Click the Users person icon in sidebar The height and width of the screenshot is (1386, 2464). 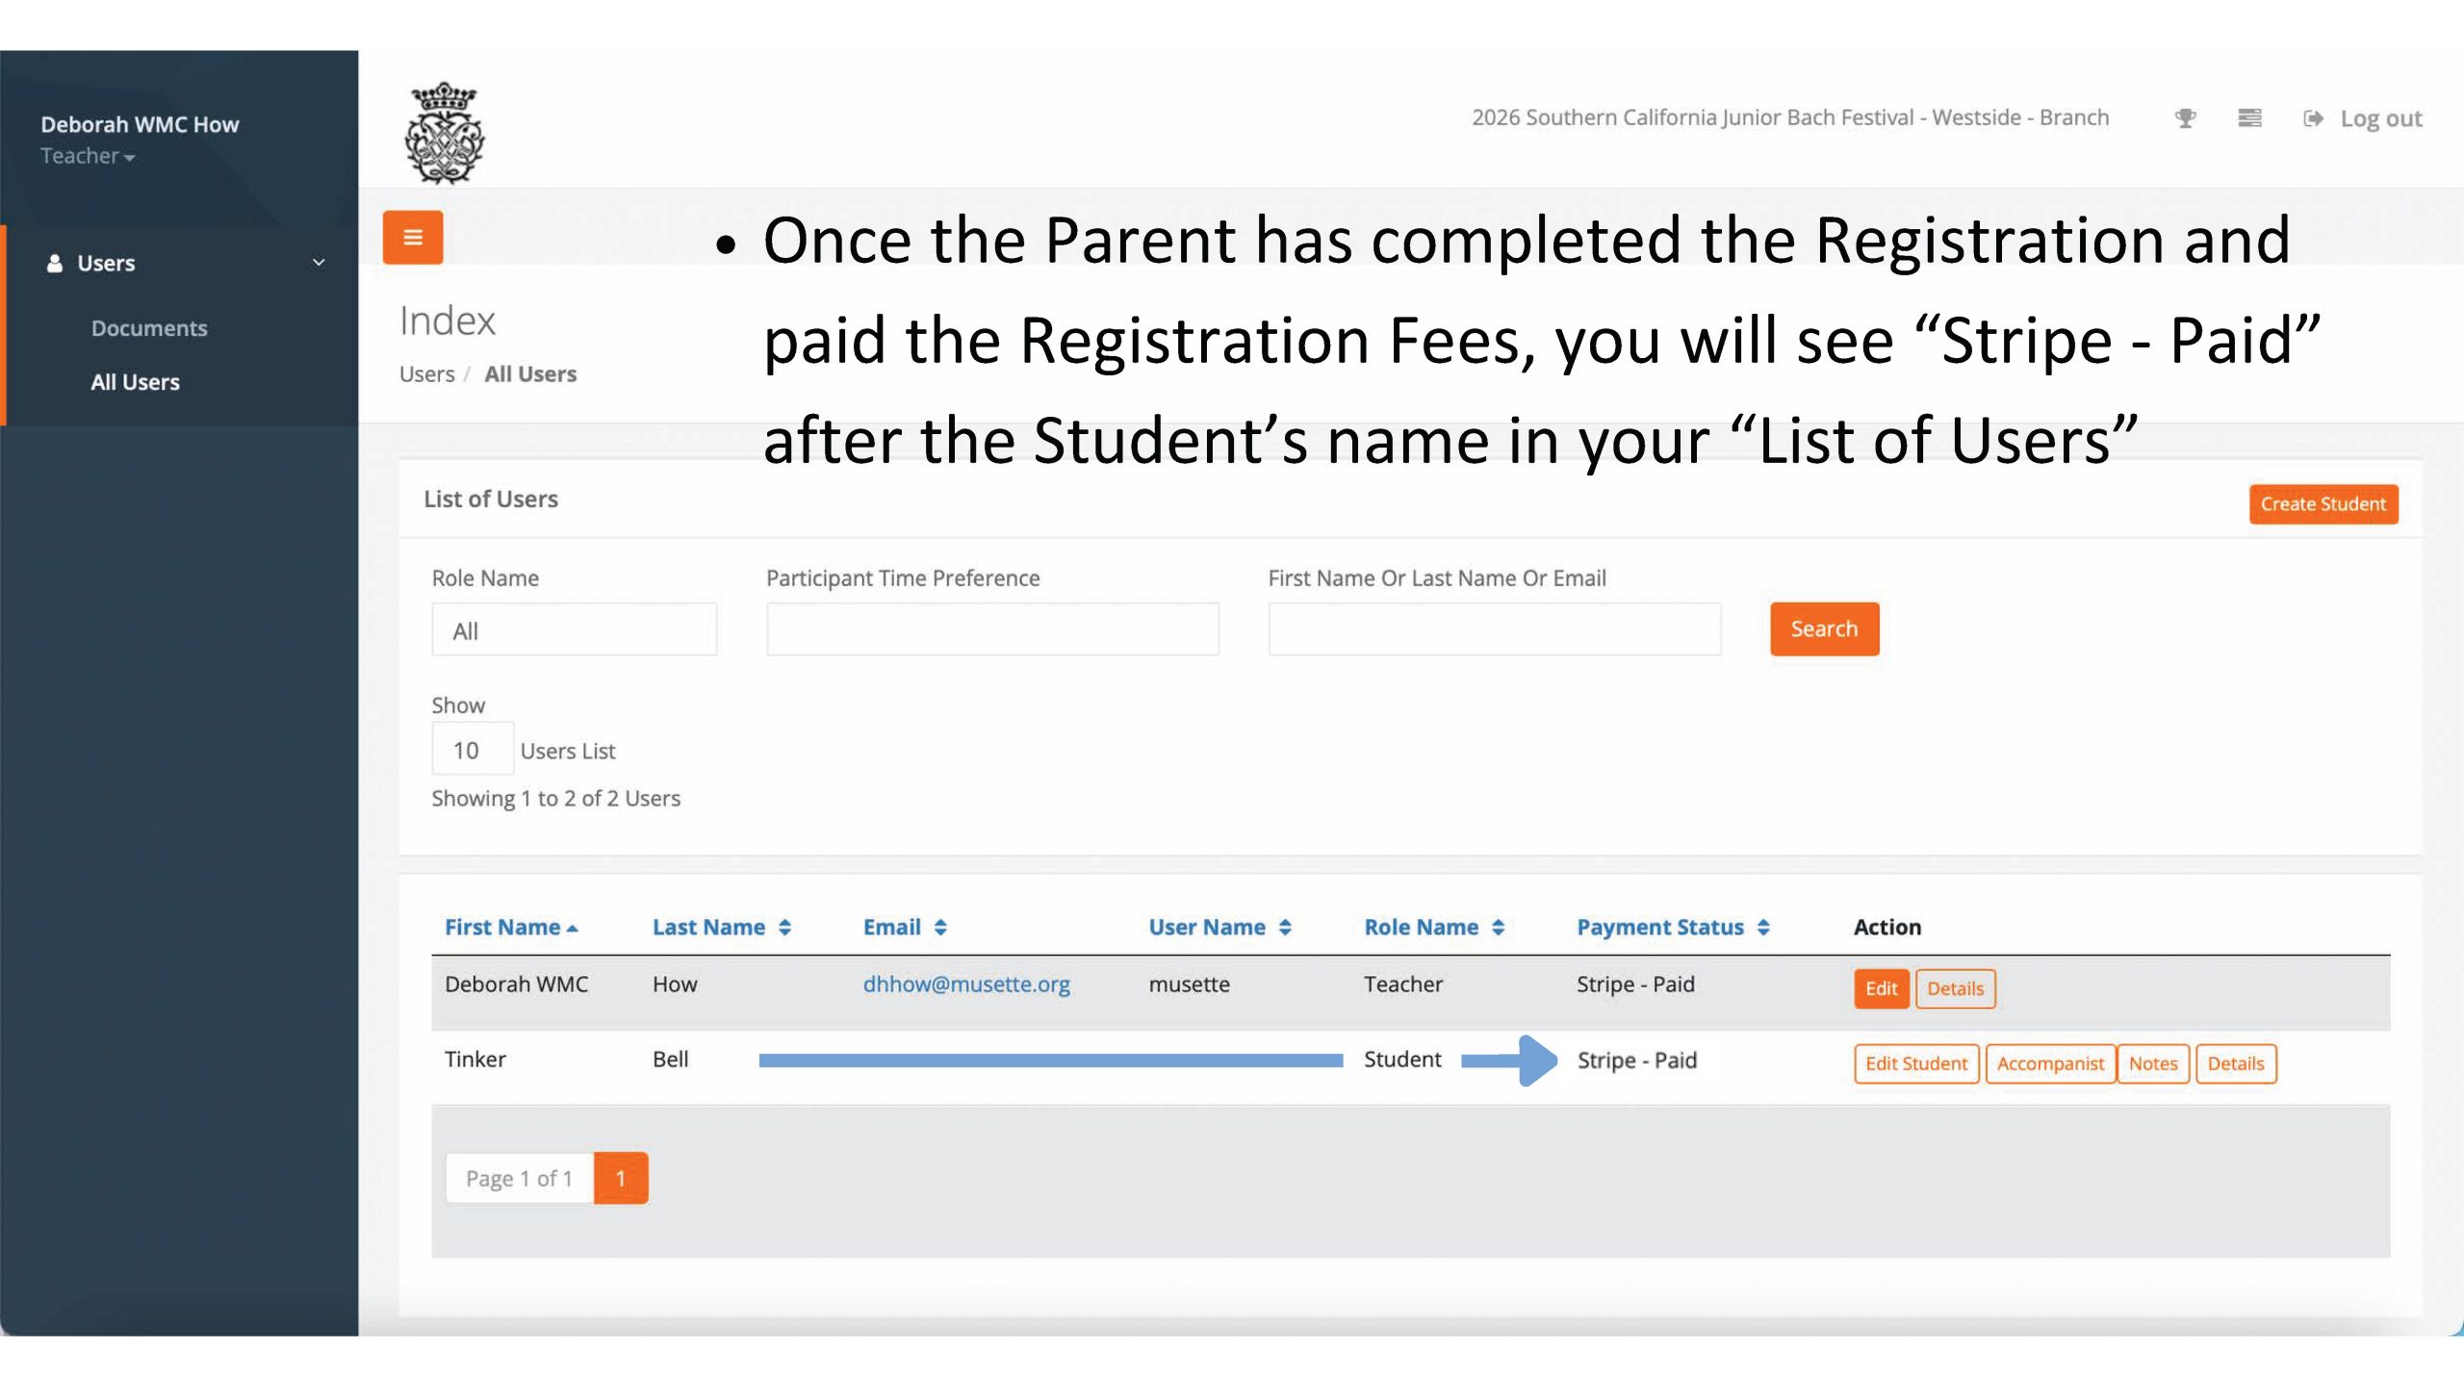click(x=55, y=263)
